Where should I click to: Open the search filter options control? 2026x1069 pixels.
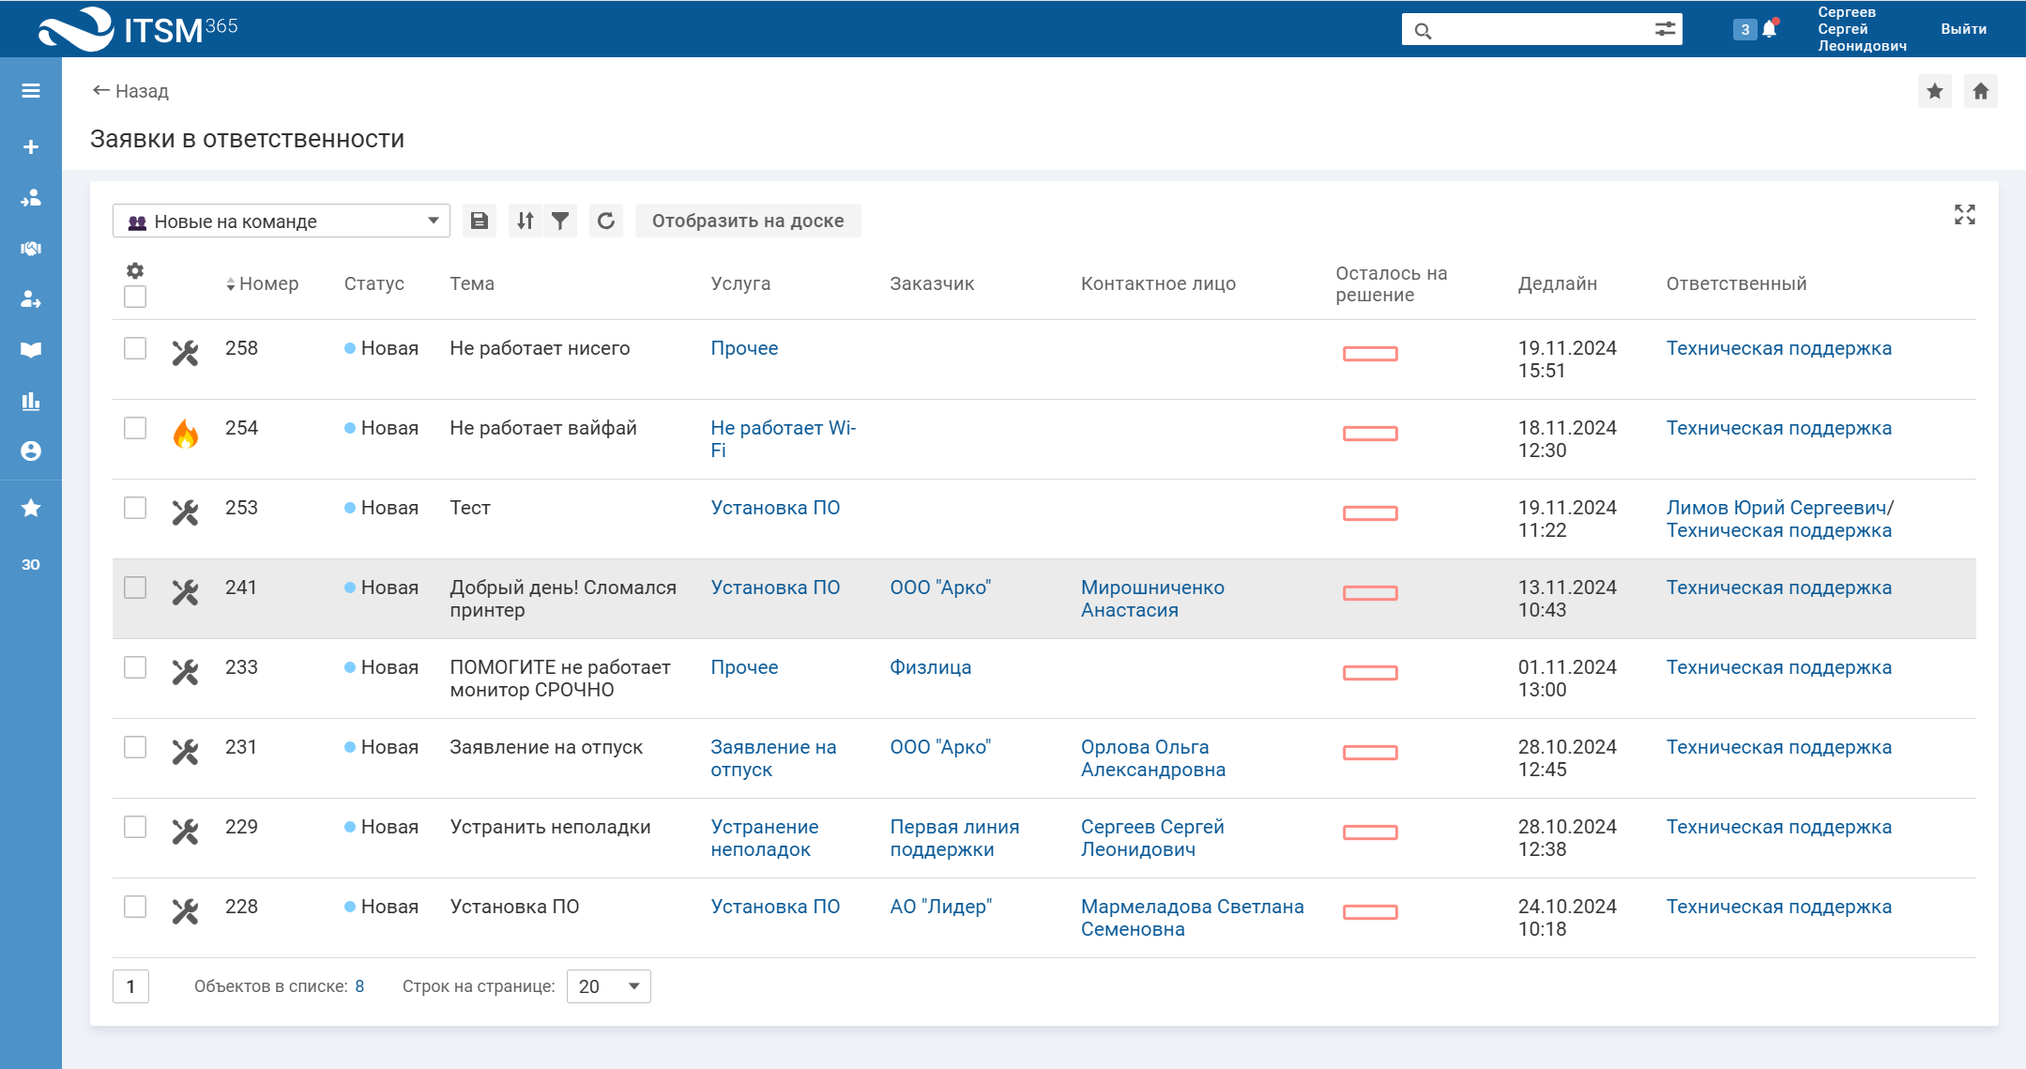[1666, 29]
